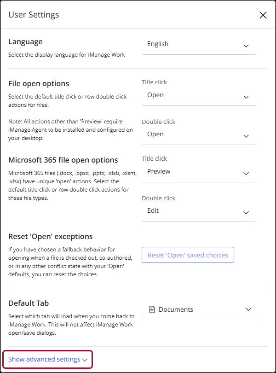
Task: Click the note about iManage Agent
Action: coord(70,130)
